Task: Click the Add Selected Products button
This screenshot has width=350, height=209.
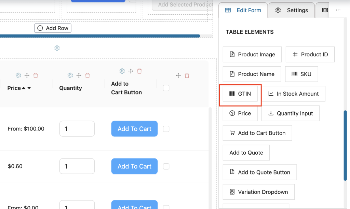Action: point(183,5)
